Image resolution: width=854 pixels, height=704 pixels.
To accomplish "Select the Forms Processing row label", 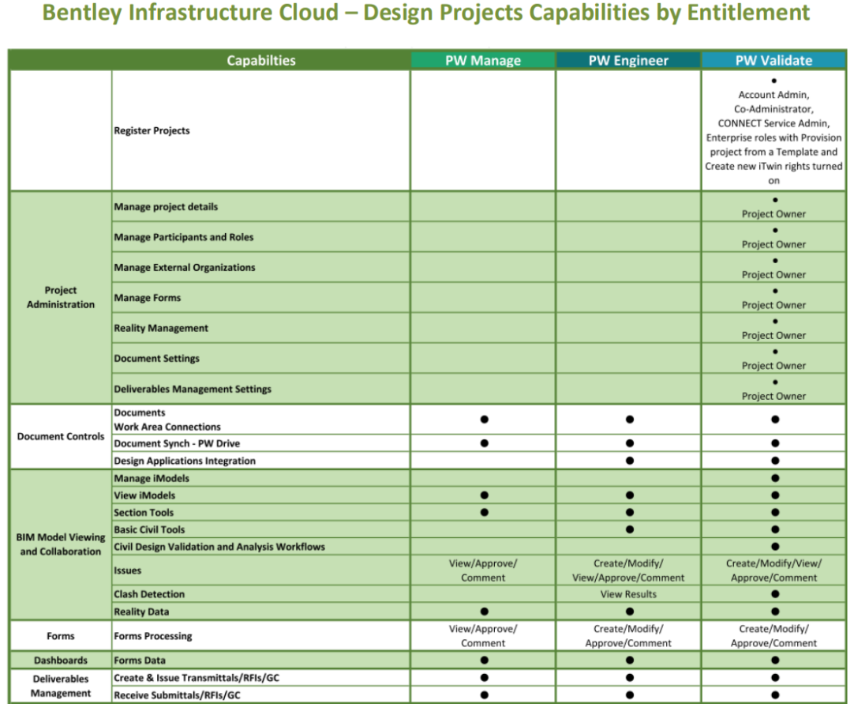I will point(153,636).
